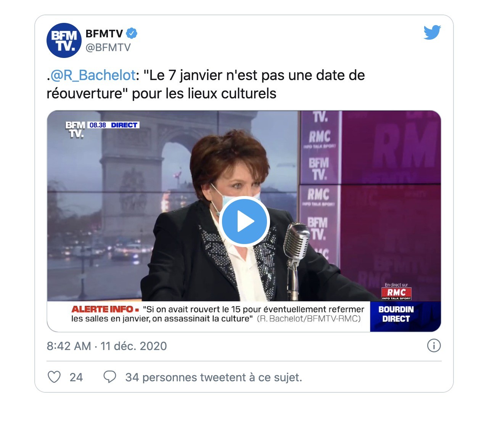The height and width of the screenshot is (424, 492).
Task: Click the reply speech bubble icon
Action: click(x=110, y=377)
